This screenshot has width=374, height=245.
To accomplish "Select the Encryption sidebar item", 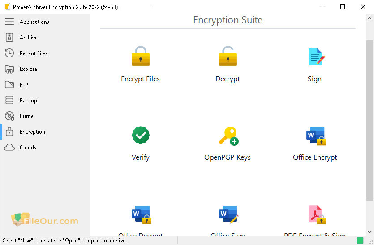I will (x=32, y=132).
